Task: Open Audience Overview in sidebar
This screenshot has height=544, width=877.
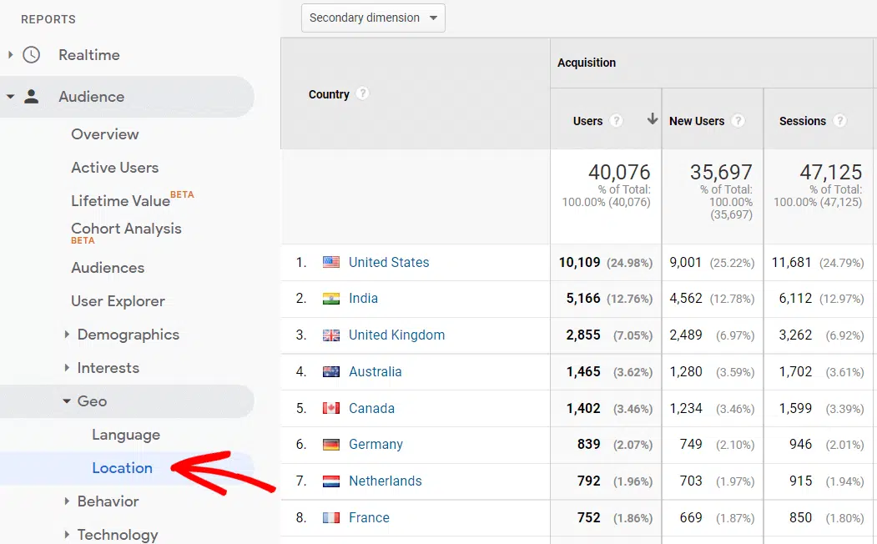Action: [x=105, y=134]
